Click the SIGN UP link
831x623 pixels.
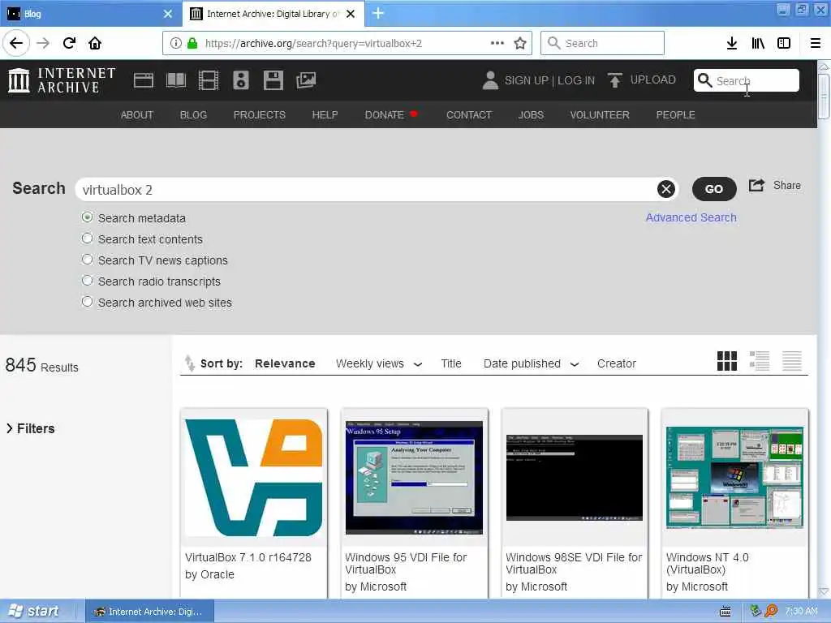point(526,80)
